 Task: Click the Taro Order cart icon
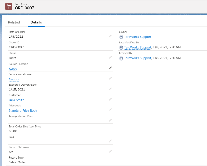[9, 6]
